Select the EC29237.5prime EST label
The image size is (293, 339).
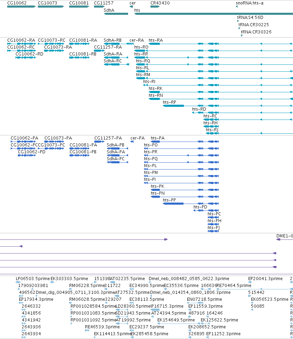pos(147,327)
